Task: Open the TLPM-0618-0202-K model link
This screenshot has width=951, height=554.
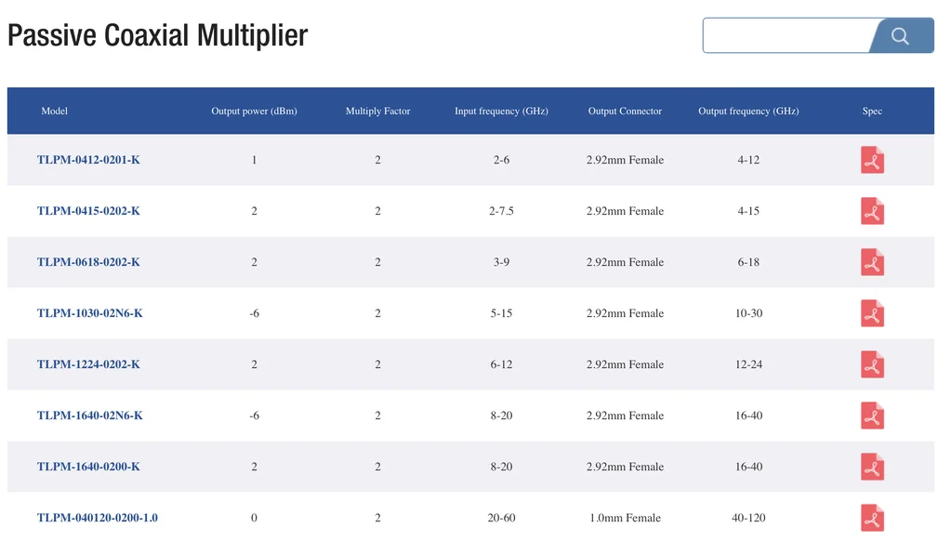Action: point(88,262)
